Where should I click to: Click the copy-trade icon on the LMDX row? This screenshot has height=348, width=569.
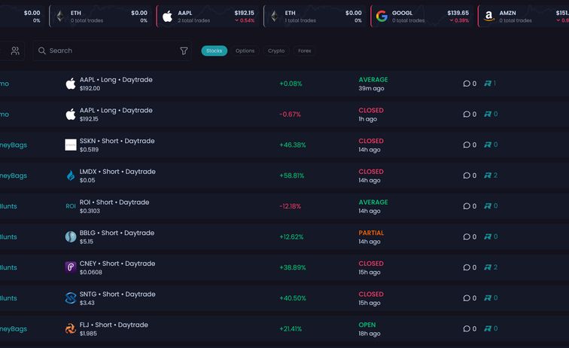click(488, 176)
